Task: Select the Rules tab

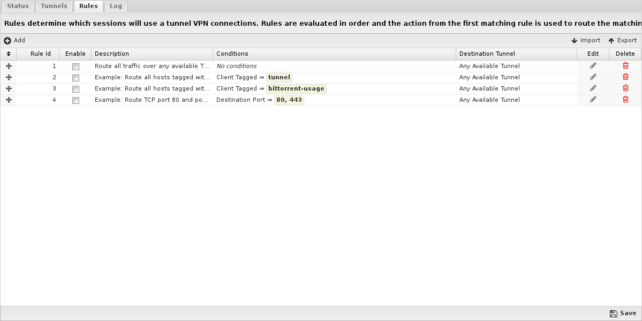Action: click(88, 6)
